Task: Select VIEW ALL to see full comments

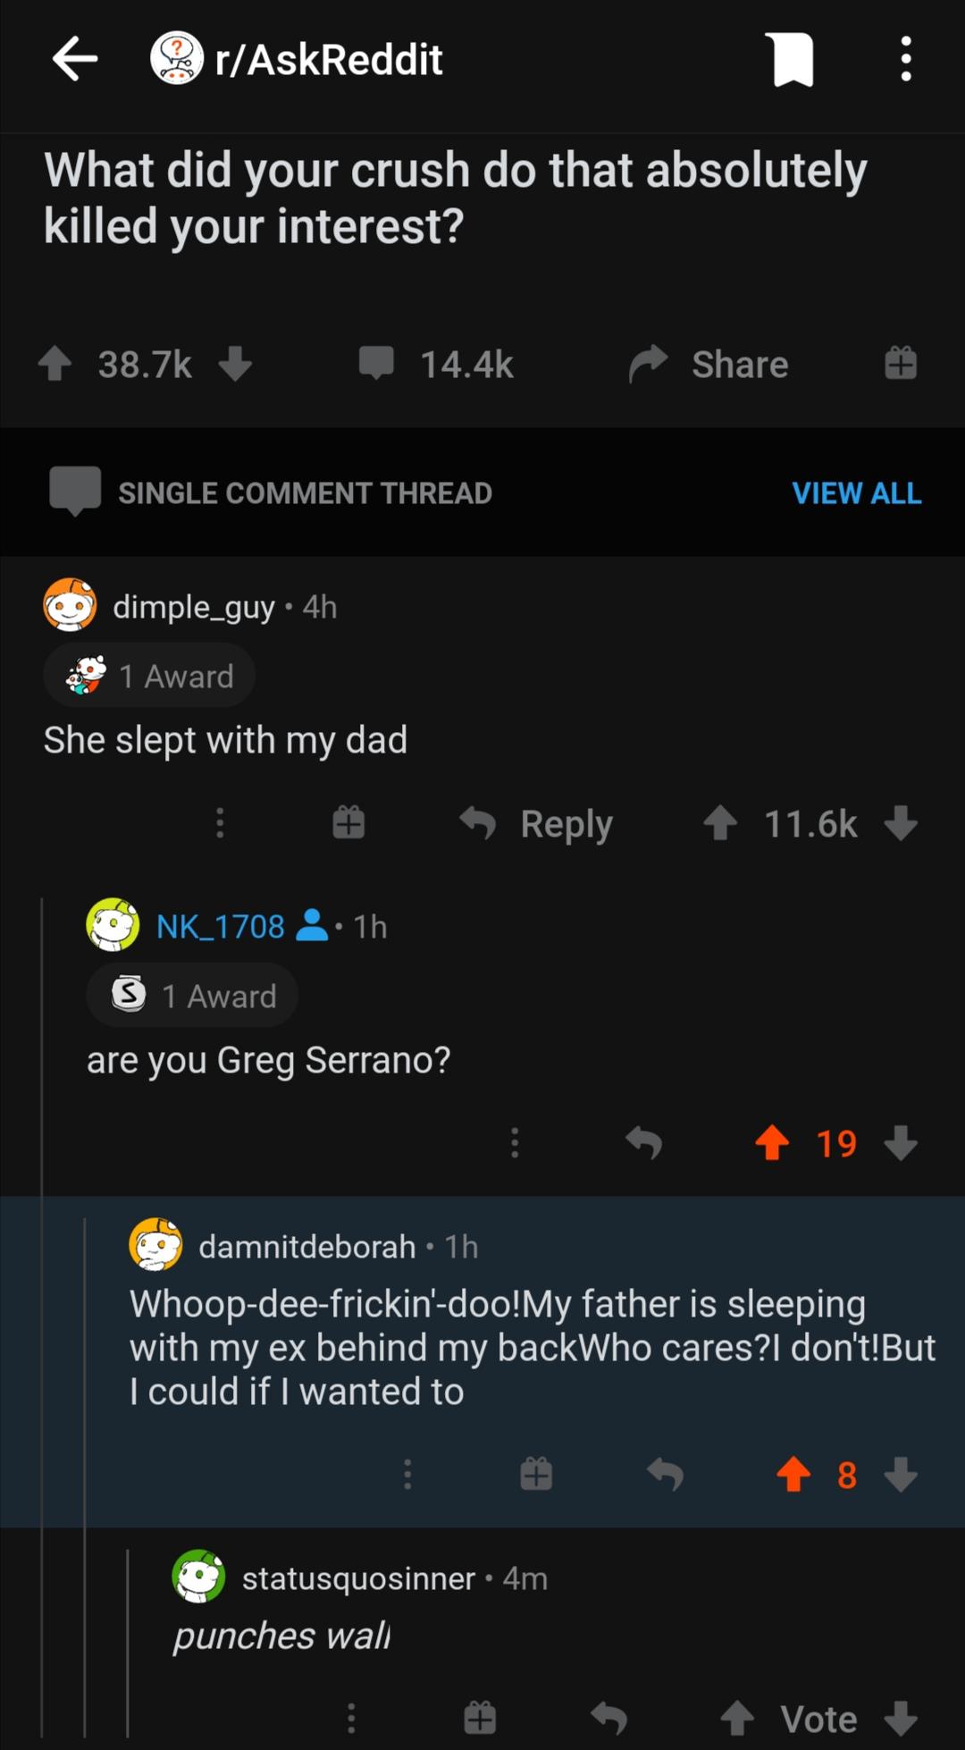Action: click(856, 492)
